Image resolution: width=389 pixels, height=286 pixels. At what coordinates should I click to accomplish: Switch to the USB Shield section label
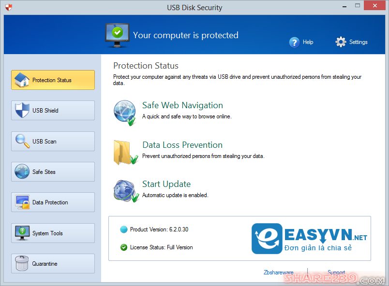point(45,111)
